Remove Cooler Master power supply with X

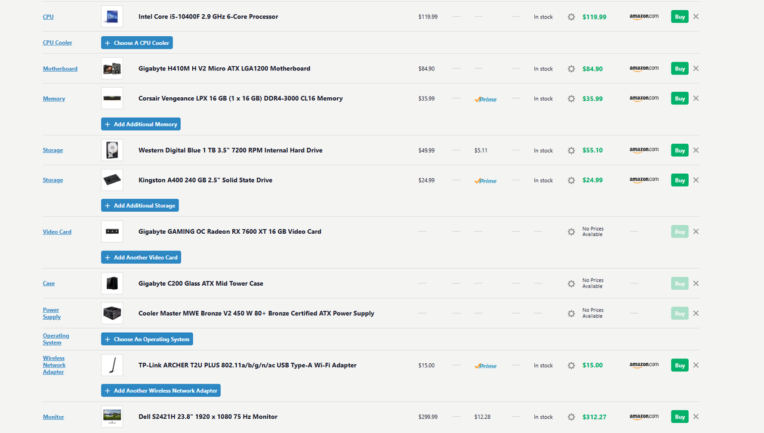(x=696, y=313)
